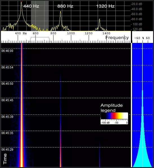This screenshot has height=168, width=154.
Task: Click the 50 percent scale label
Action: pos(148,38)
